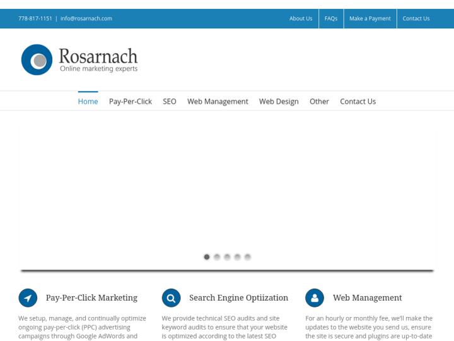Click the info@rosarnach.com email link
This screenshot has width=454, height=341.
tap(86, 18)
